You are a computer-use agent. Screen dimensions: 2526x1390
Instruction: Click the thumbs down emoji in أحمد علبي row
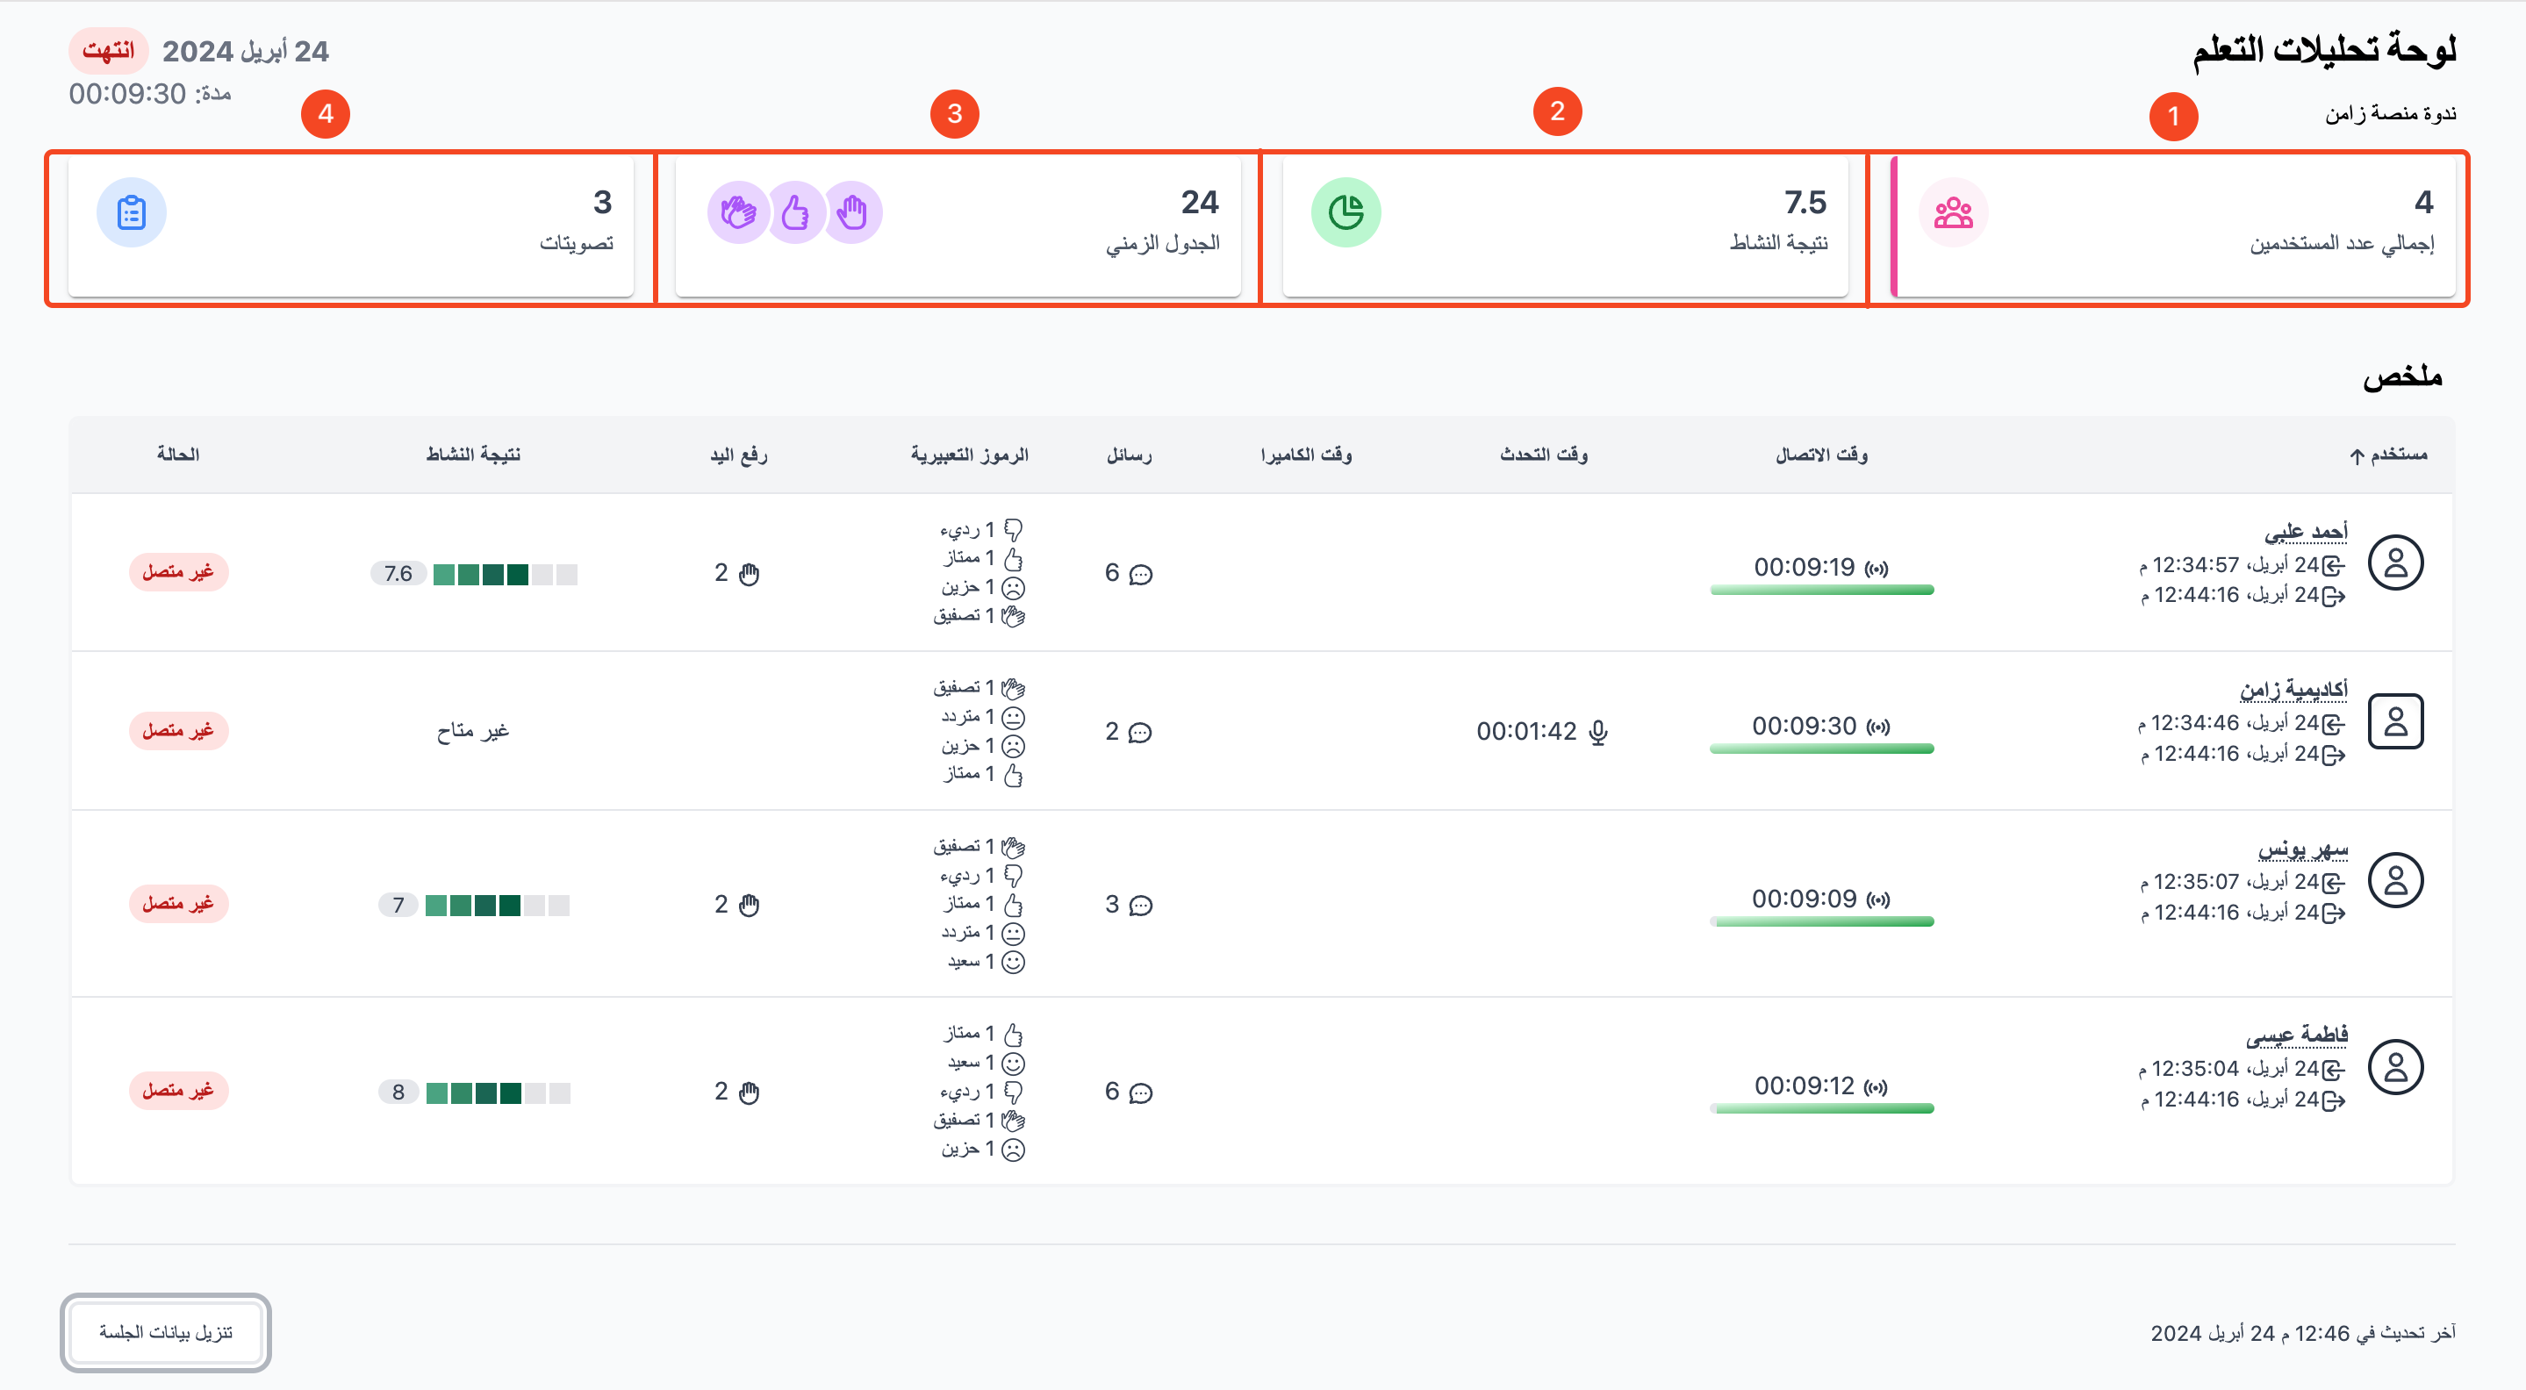(x=1013, y=530)
